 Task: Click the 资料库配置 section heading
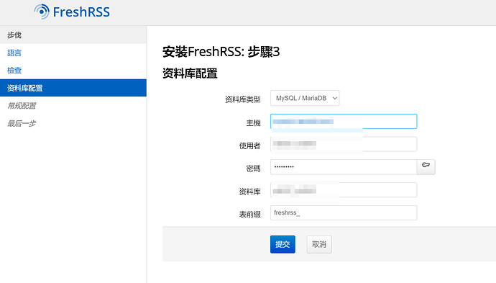tap(190, 73)
